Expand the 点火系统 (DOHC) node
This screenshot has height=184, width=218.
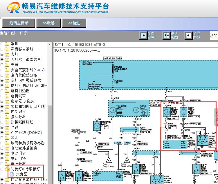click(x=2, y=132)
